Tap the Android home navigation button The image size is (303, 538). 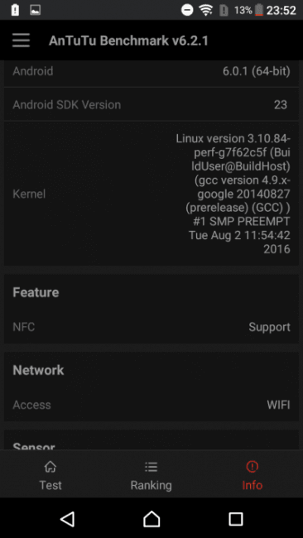(151, 518)
